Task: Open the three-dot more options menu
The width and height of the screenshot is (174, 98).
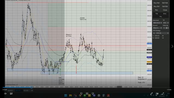Action: tap(168, 94)
